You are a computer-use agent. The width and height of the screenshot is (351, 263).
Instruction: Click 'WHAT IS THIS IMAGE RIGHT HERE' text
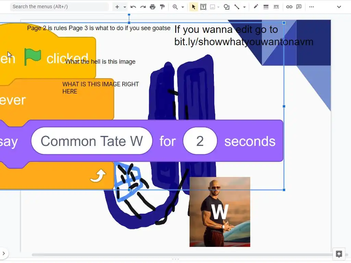(x=100, y=88)
